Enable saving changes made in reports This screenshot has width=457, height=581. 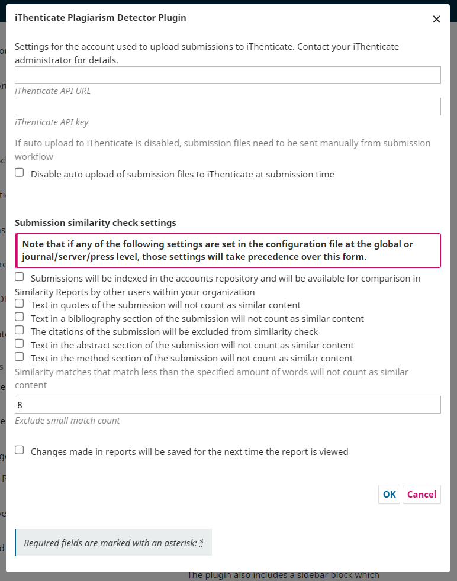coord(20,450)
